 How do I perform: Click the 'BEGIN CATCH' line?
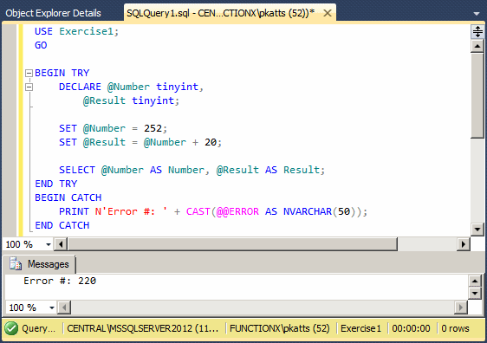(68, 197)
